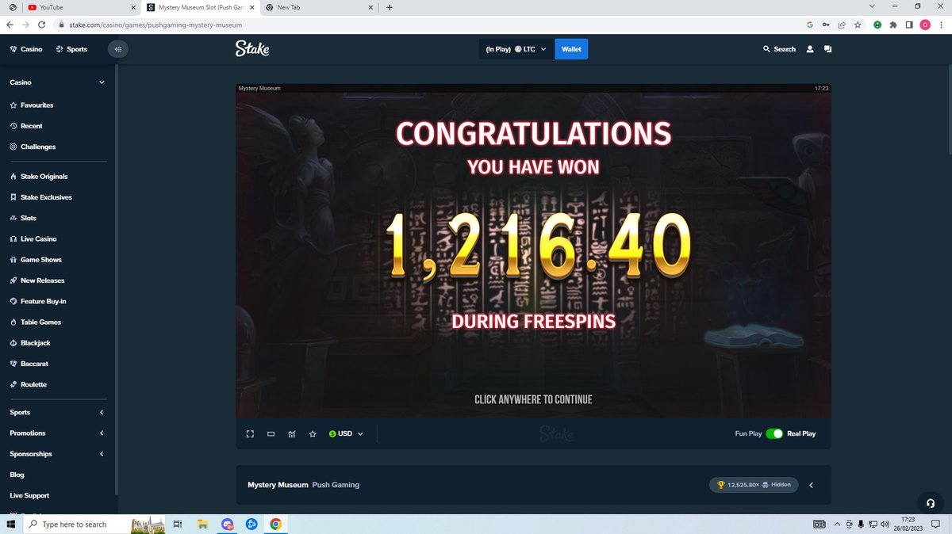Open the Windows Start menu
Image resolution: width=952 pixels, height=534 pixels.
[11, 524]
